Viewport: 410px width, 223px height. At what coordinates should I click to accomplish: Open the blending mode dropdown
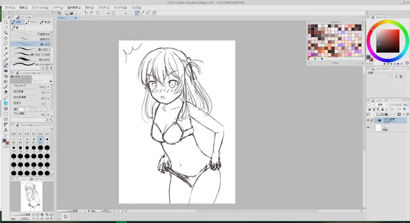click(382, 105)
